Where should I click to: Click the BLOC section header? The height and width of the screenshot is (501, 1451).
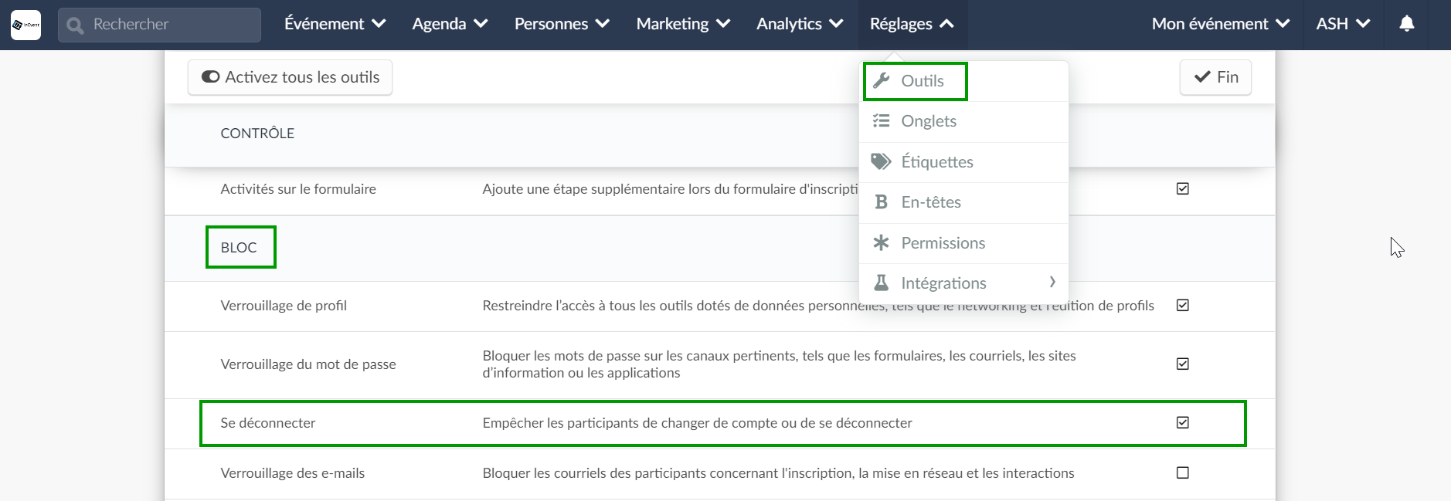pyautogui.click(x=239, y=248)
